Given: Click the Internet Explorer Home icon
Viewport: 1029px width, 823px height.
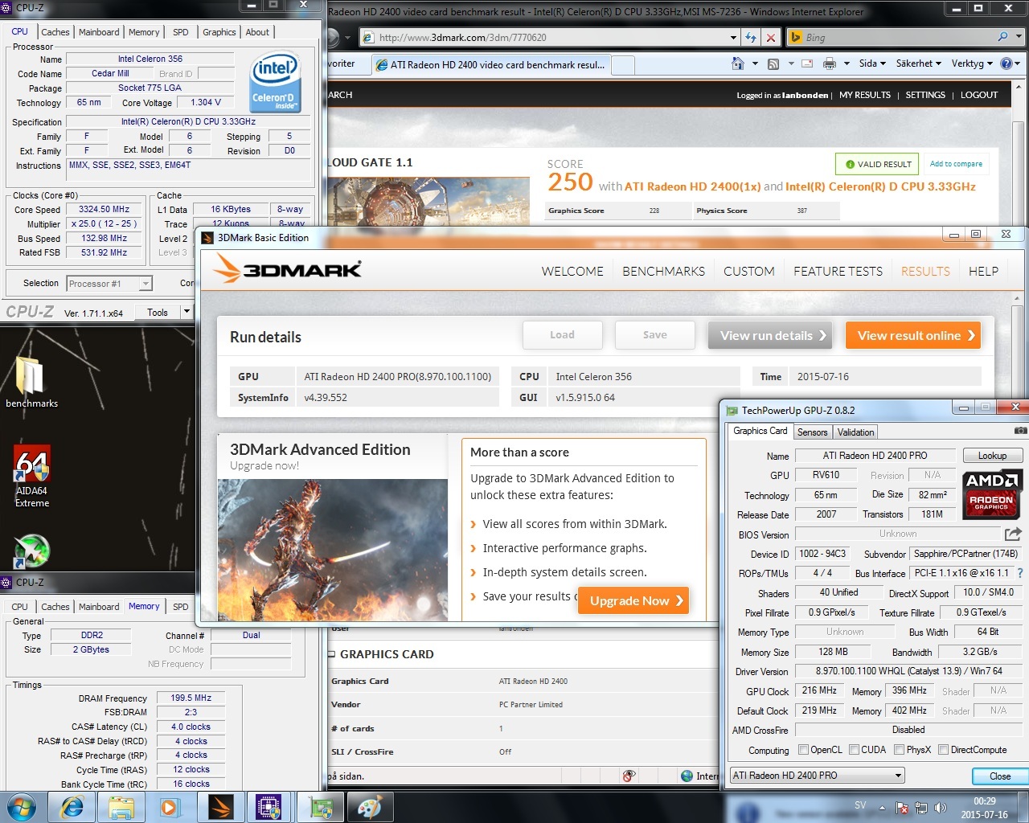Looking at the screenshot, I should pyautogui.click(x=738, y=63).
